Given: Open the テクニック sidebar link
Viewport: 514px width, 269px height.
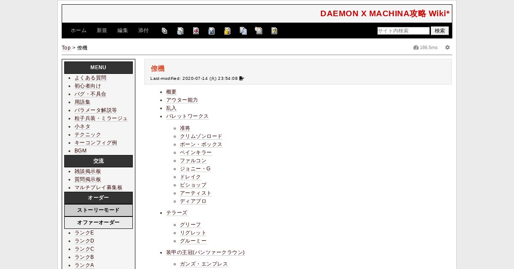Looking at the screenshot, I should point(88,135).
